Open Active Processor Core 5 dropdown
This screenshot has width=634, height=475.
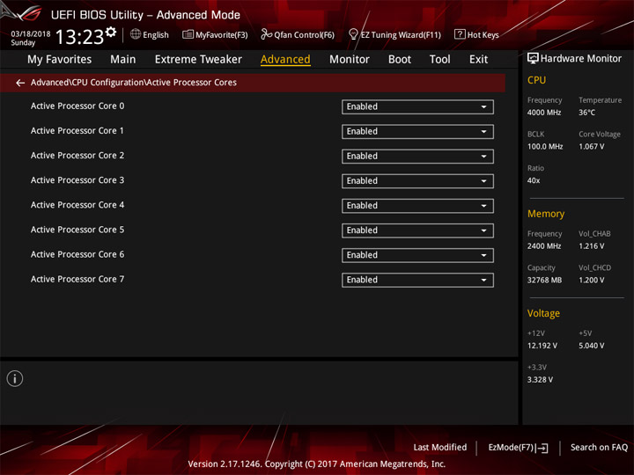click(x=417, y=230)
